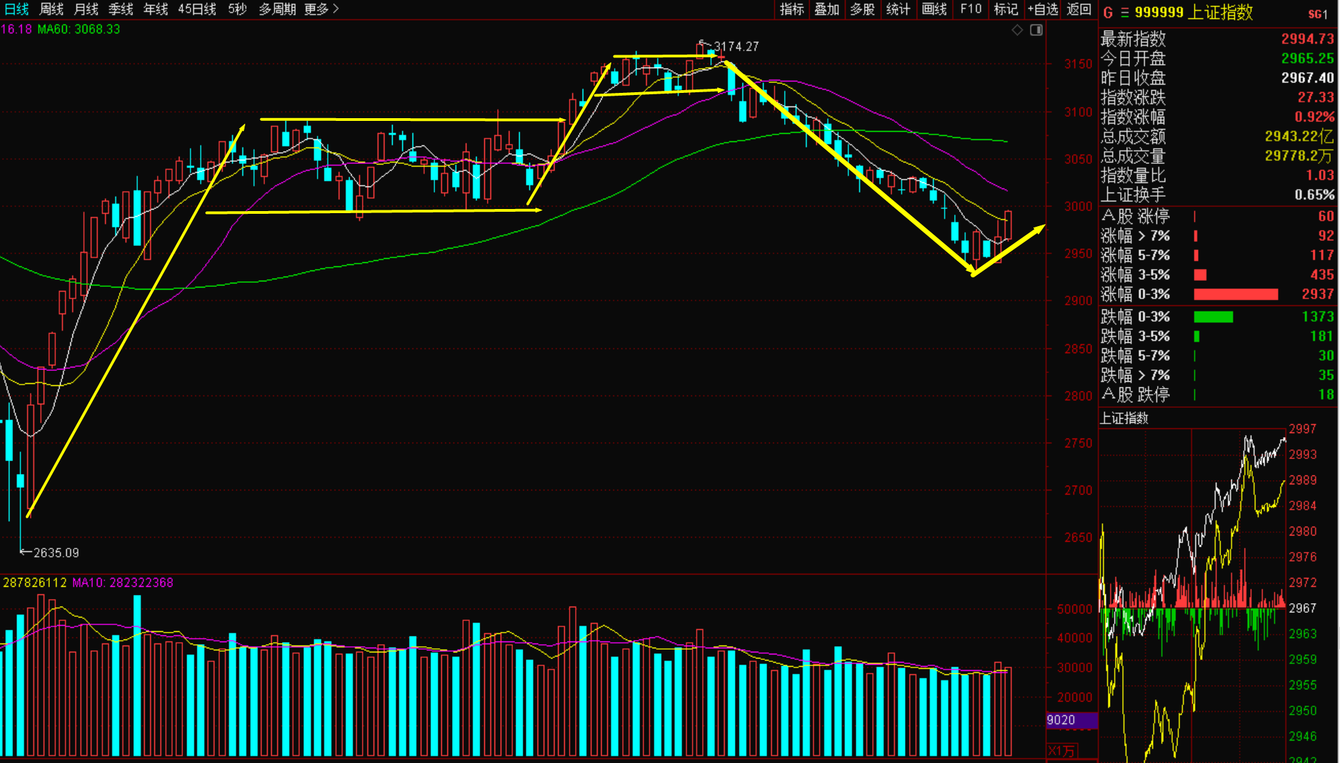Click the X1万 volume unit box
Image resolution: width=1340 pixels, height=763 pixels.
(x=1062, y=751)
